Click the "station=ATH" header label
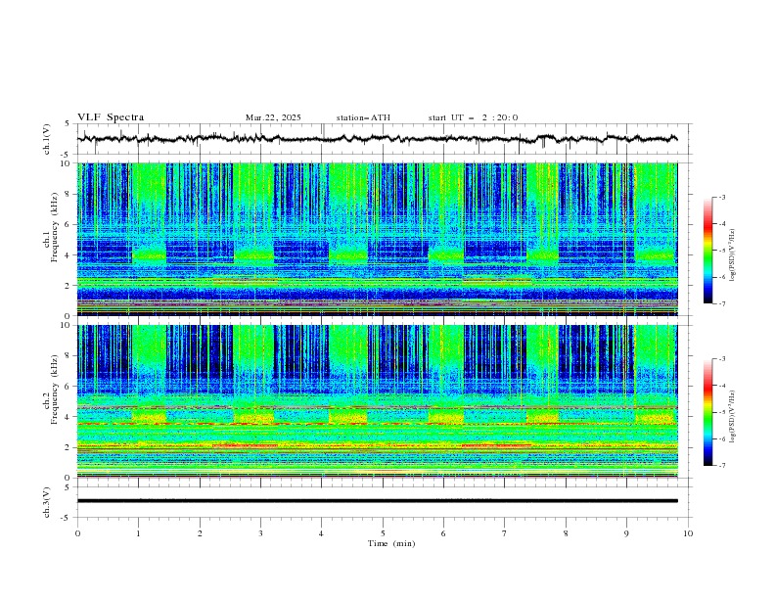Image resolution: width=775 pixels, height=599 pixels. [363, 117]
